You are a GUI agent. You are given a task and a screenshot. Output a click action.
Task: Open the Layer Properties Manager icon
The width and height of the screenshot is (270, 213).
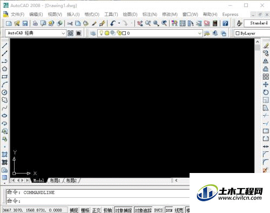click(x=93, y=33)
